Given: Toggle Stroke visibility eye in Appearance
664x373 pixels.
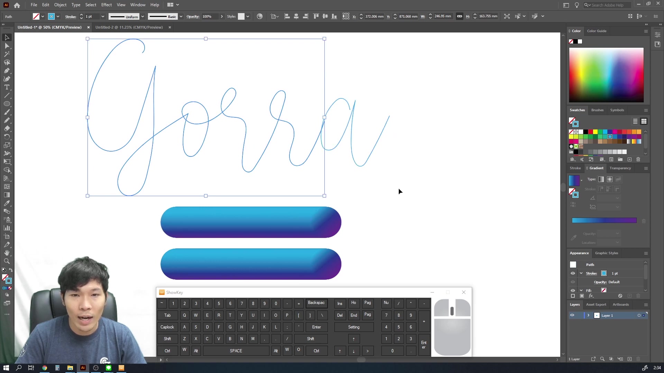Looking at the screenshot, I should coord(573,273).
